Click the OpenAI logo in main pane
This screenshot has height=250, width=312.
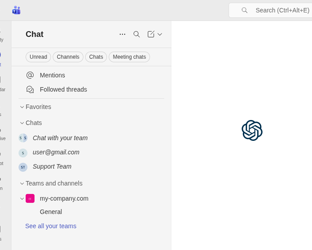pos(252,130)
